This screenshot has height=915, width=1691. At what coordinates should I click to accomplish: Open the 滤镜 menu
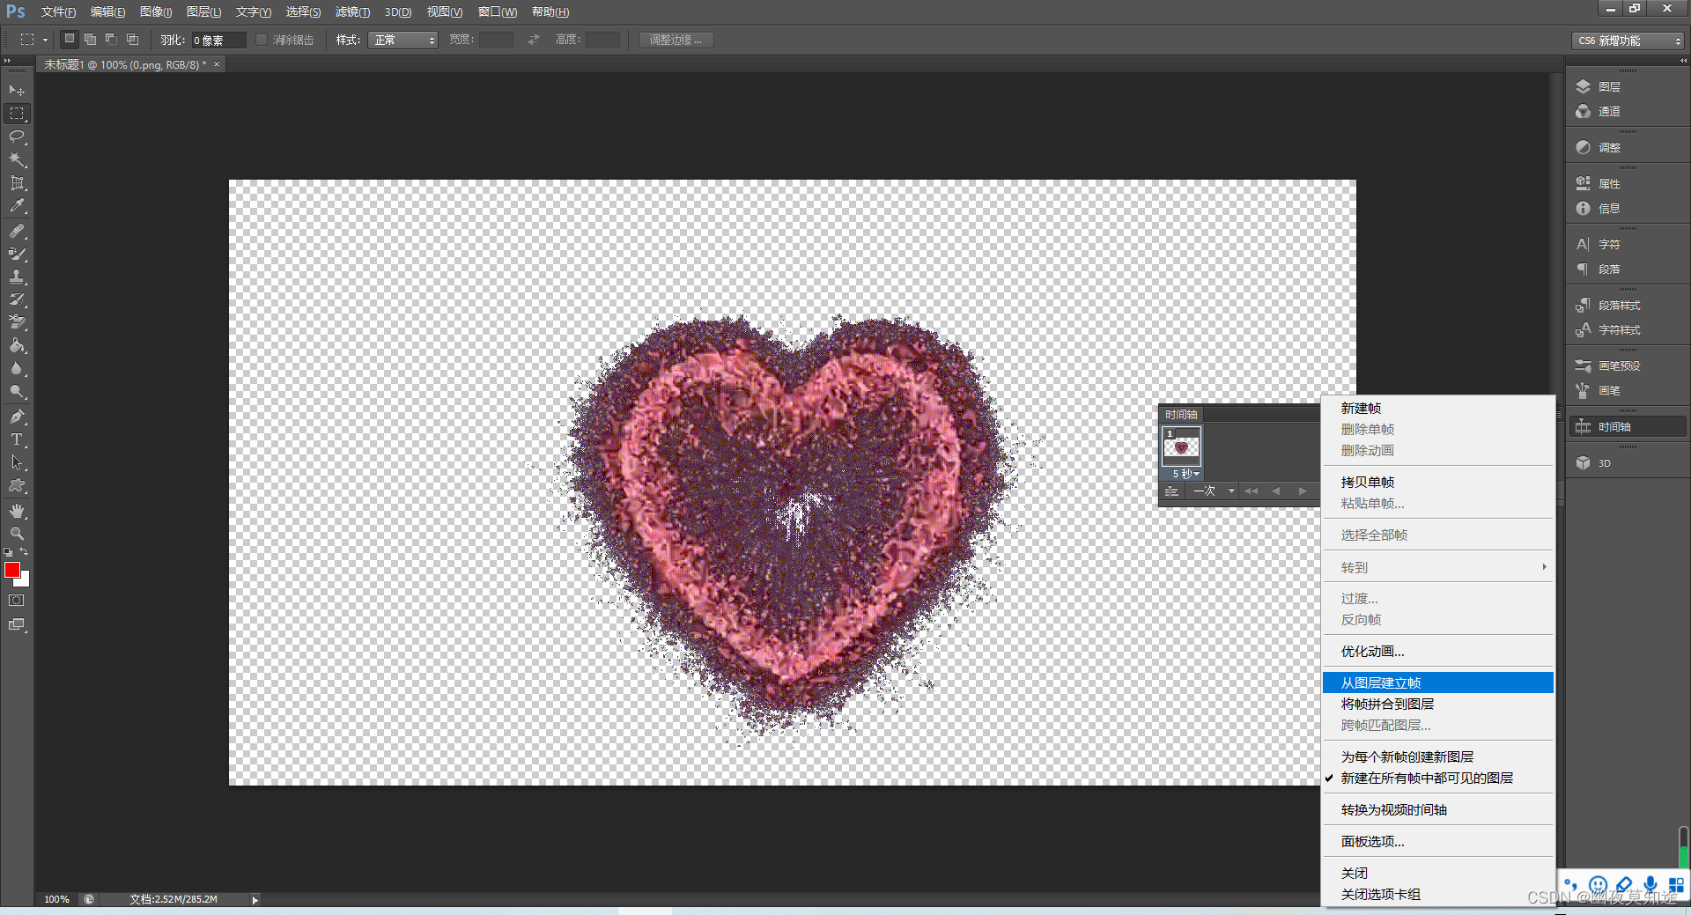pos(352,12)
